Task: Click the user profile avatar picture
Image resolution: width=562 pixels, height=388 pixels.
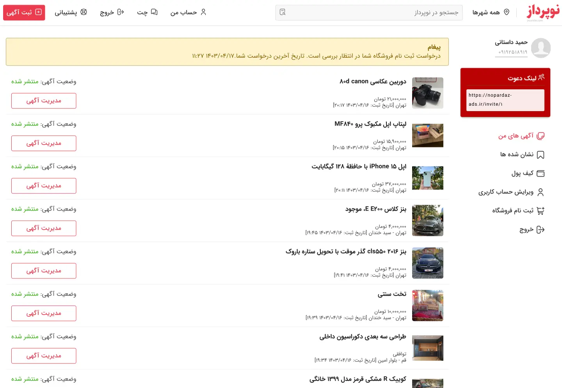Action: [x=541, y=48]
